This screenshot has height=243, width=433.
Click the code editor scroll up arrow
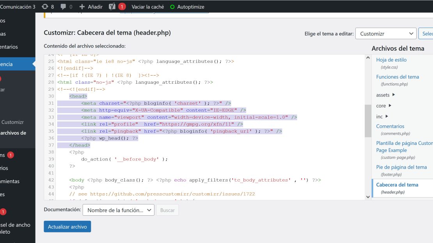point(368,58)
